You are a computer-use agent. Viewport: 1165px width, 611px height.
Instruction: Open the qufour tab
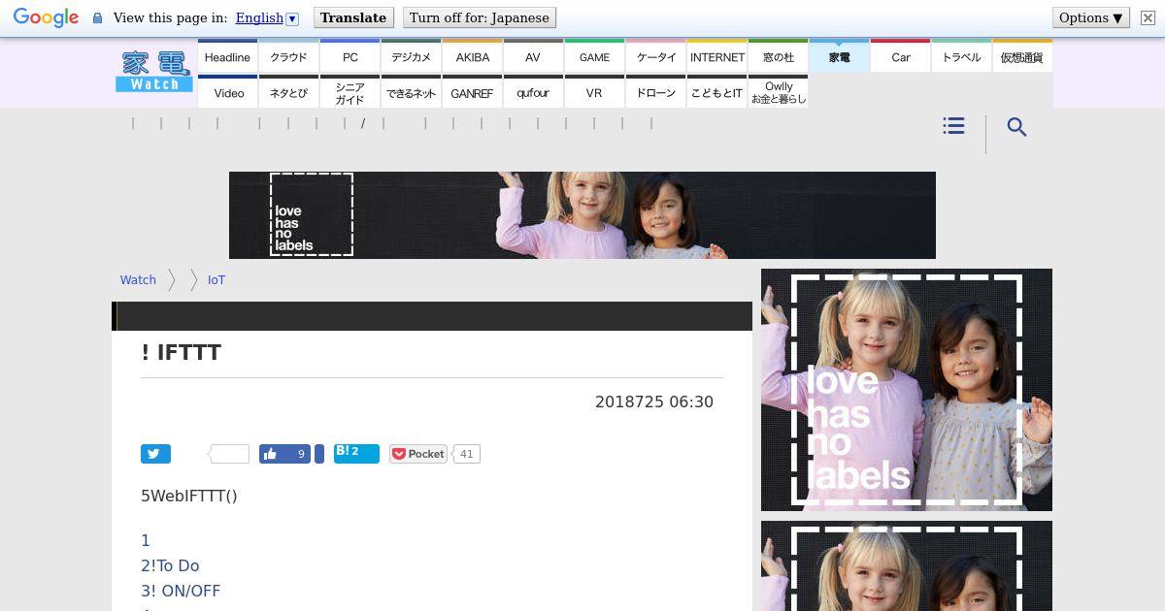click(x=533, y=92)
